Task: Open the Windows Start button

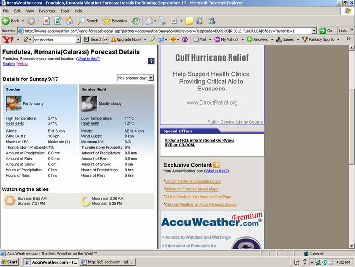Action: [x=9, y=262]
